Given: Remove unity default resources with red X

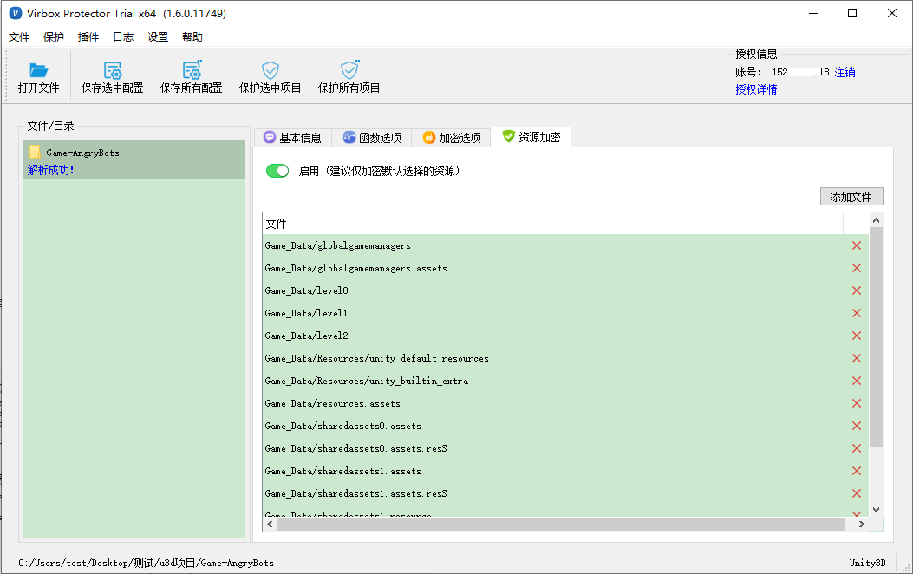Looking at the screenshot, I should click(x=857, y=358).
